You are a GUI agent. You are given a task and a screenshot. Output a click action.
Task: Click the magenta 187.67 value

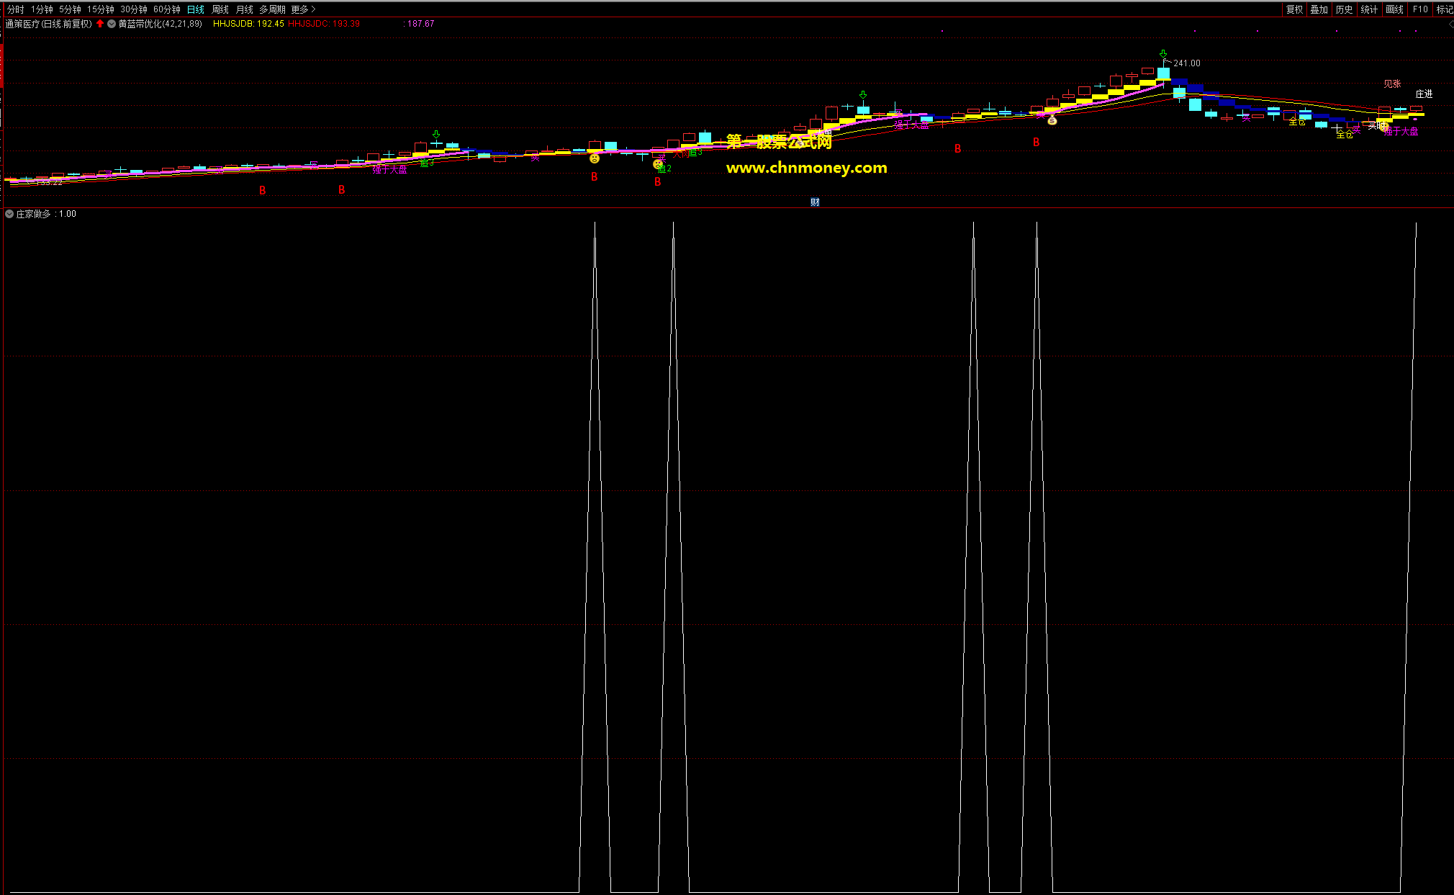(x=421, y=24)
